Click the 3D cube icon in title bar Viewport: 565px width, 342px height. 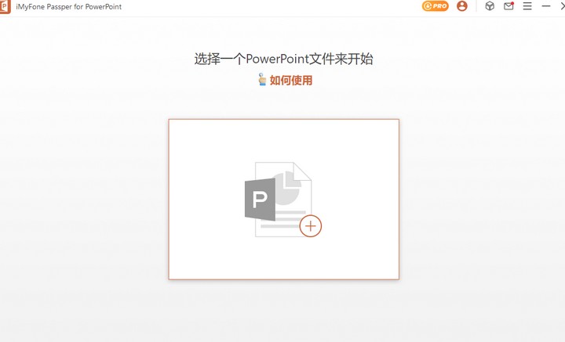pos(489,6)
